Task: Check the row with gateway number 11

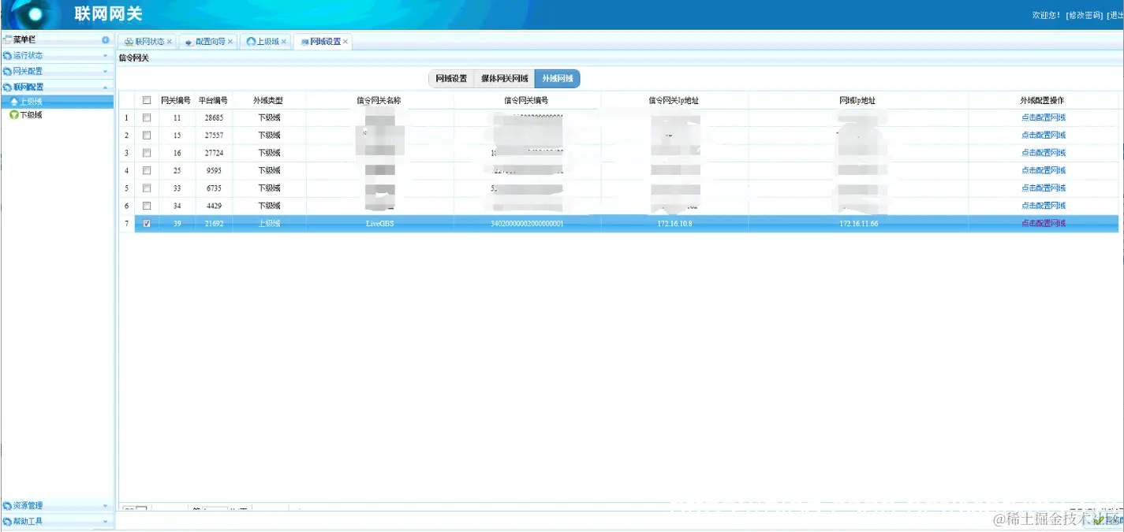Action: point(147,117)
